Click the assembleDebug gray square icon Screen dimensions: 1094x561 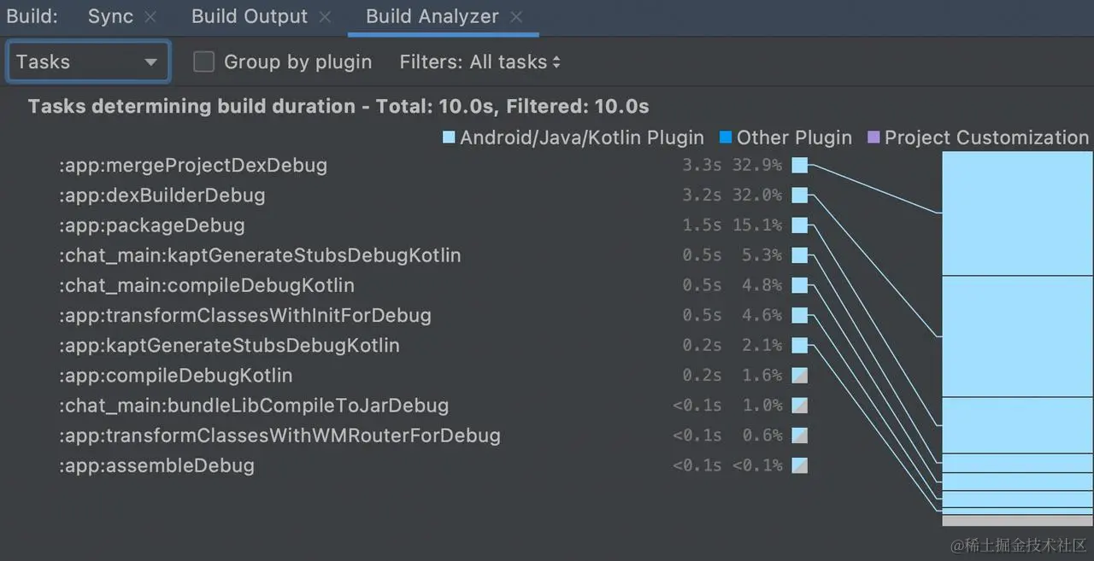pos(800,465)
